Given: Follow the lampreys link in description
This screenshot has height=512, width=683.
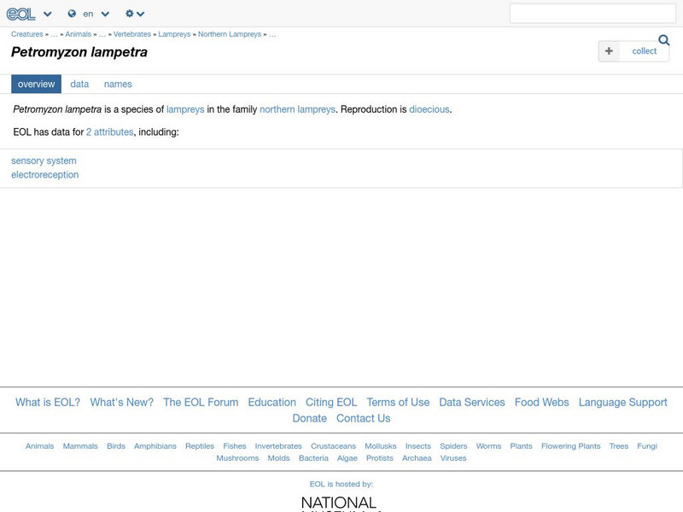Looking at the screenshot, I should (185, 109).
